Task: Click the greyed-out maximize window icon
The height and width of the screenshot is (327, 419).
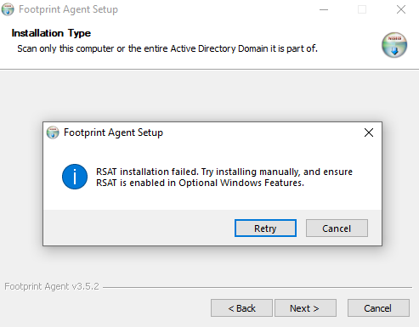Action: 362,9
